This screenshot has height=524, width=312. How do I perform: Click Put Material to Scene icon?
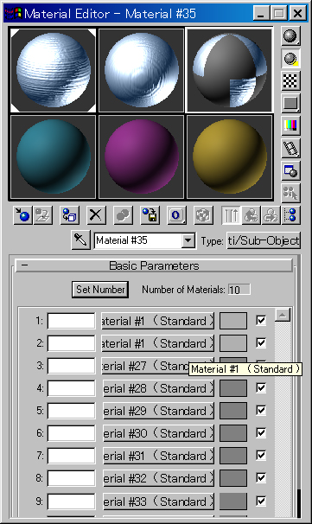[42, 215]
